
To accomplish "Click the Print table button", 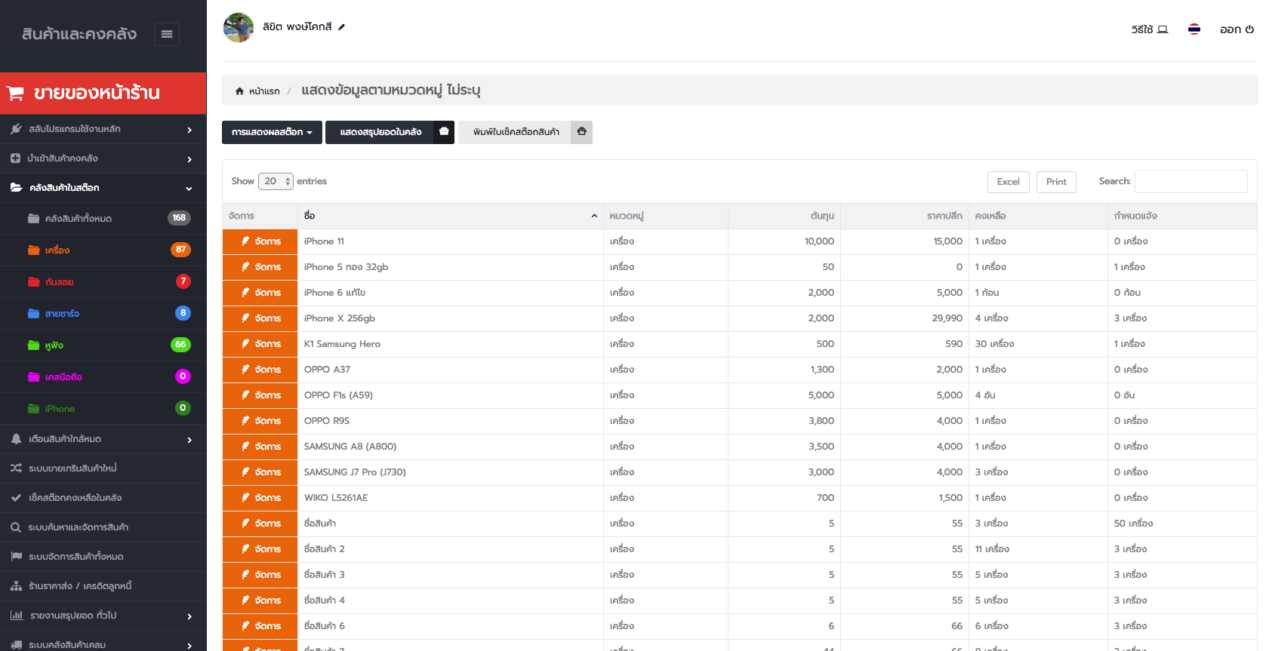I will pos(1056,182).
